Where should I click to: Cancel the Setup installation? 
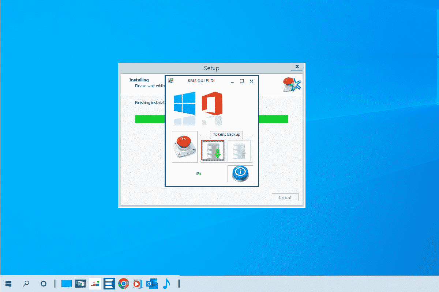285,197
